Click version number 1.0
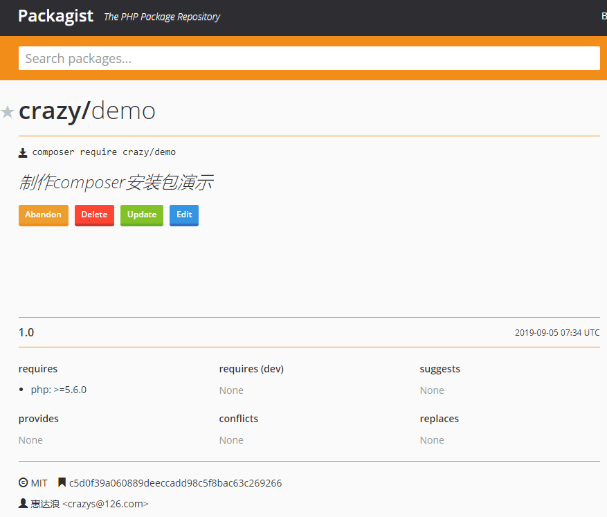Screen dimensions: 607x517 26,332
